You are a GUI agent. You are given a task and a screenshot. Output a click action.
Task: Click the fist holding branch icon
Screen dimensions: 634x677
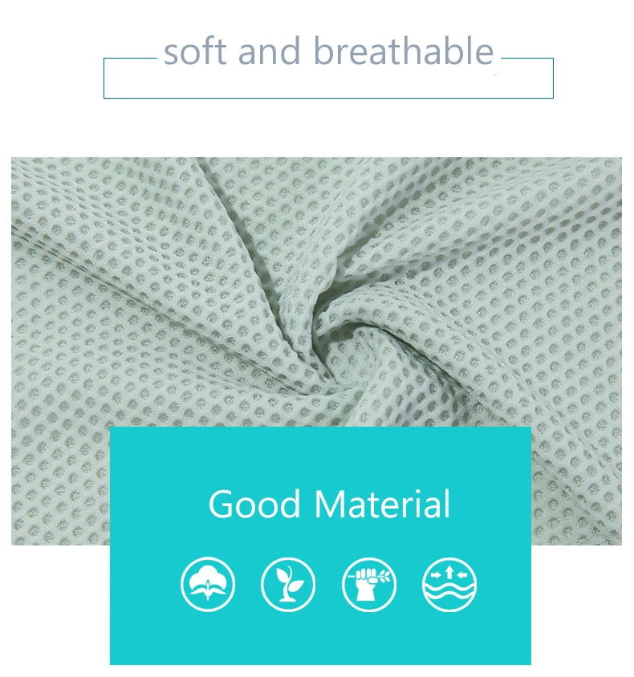(369, 584)
